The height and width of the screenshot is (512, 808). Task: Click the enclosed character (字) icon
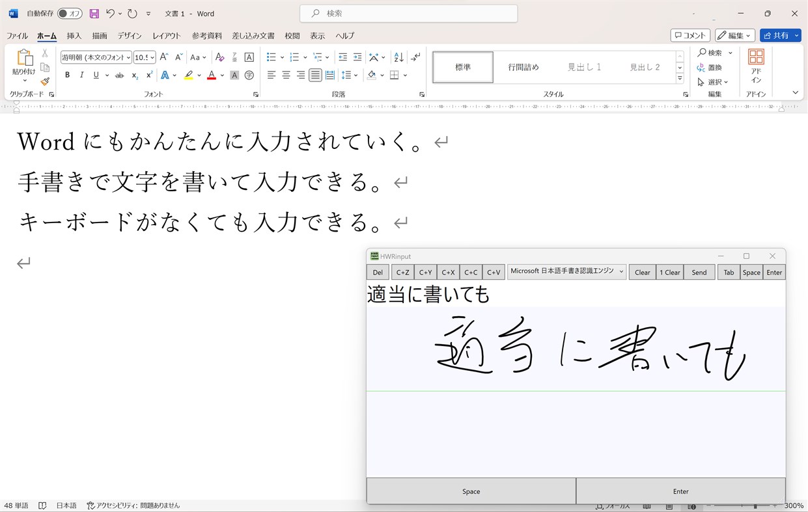[x=249, y=75]
